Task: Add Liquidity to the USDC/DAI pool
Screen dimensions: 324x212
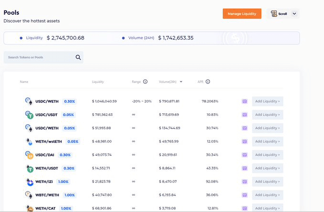Action: point(267,155)
